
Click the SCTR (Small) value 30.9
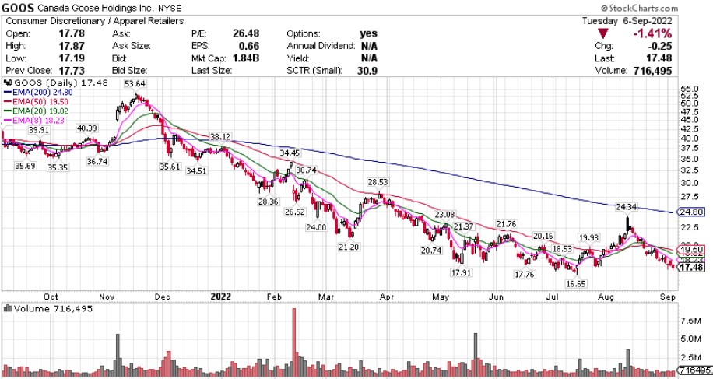(367, 71)
